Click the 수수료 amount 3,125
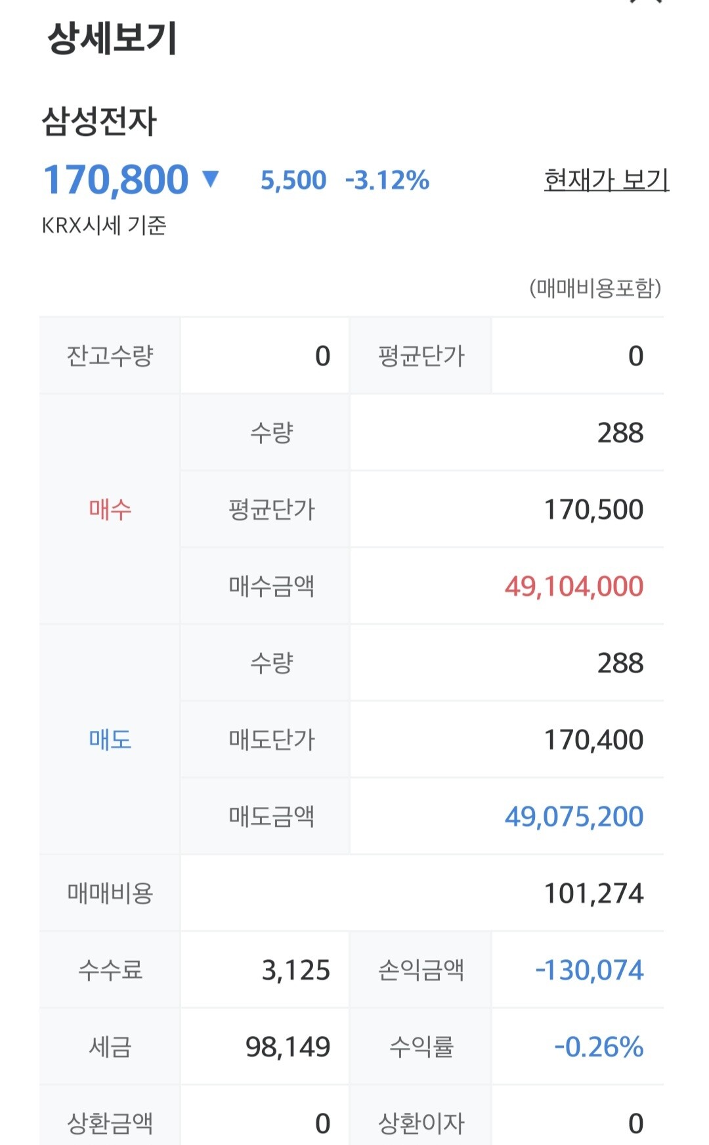709x1145 pixels. pyautogui.click(x=295, y=970)
